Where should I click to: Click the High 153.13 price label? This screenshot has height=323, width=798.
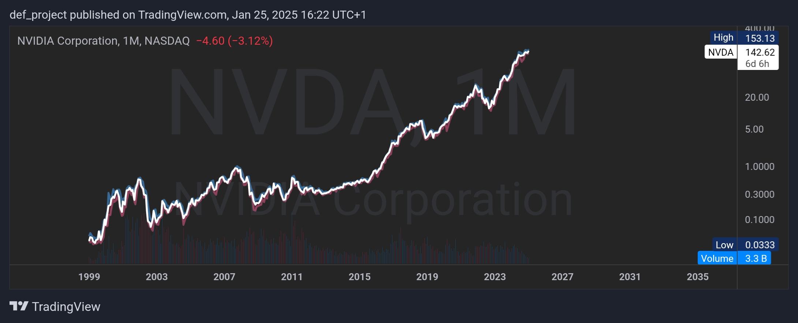coord(744,38)
